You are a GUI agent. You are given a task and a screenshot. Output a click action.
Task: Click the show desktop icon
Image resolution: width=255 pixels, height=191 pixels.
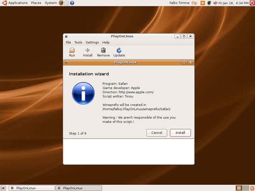[3, 188]
